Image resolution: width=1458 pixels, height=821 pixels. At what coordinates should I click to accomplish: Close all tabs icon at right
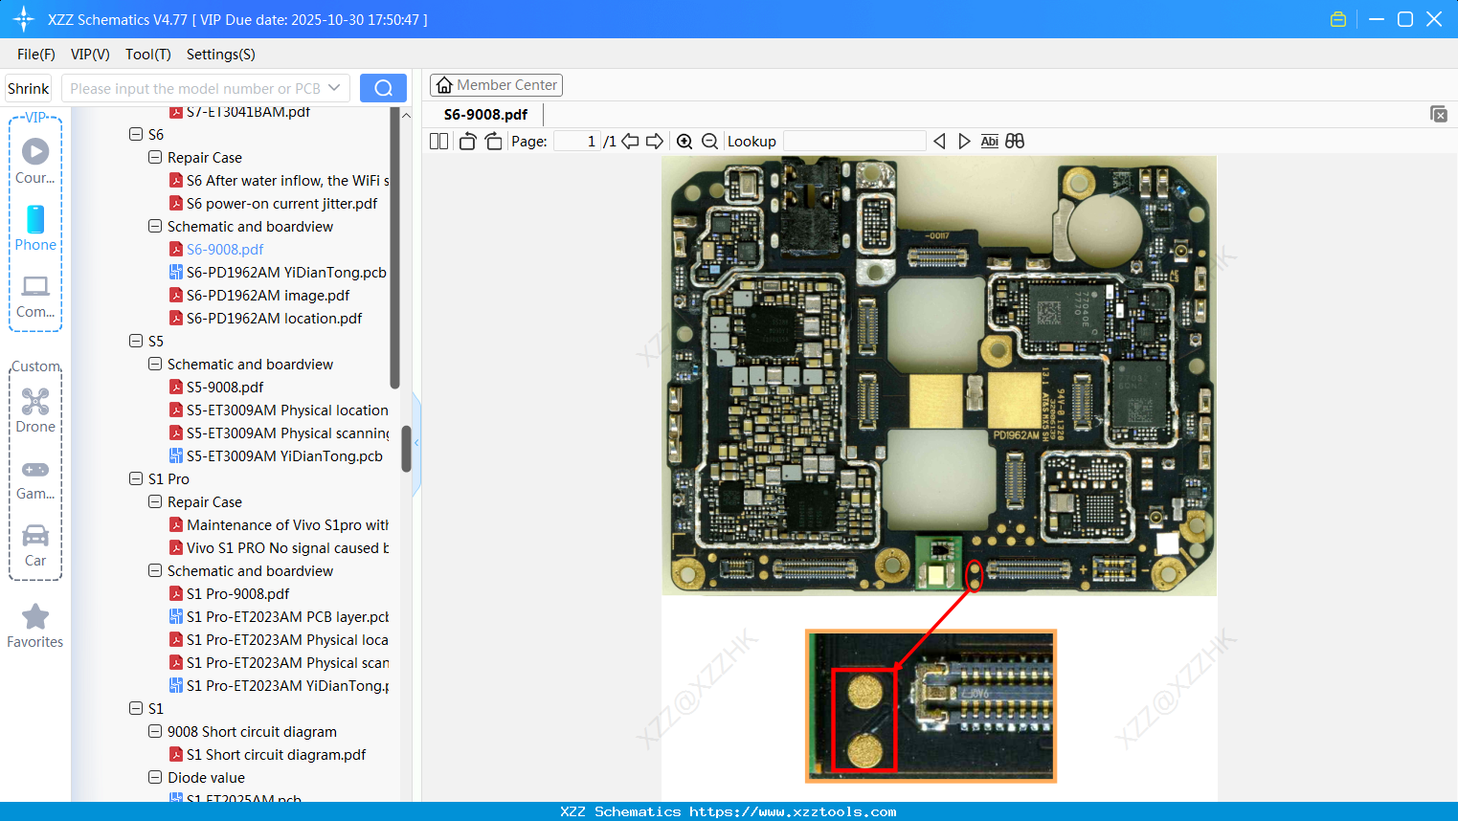pos(1438,114)
